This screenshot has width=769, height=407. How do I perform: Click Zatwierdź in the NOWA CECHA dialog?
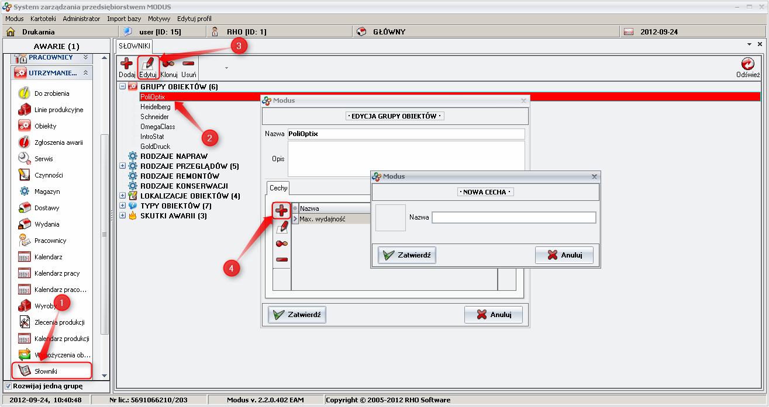coord(407,255)
